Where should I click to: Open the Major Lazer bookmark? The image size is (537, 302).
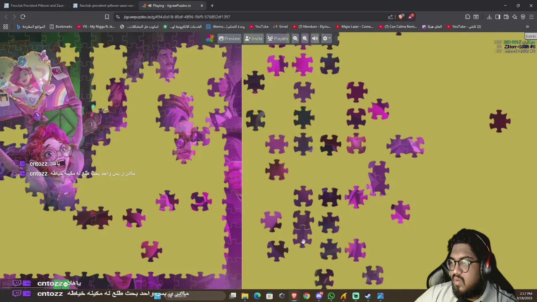(354, 26)
